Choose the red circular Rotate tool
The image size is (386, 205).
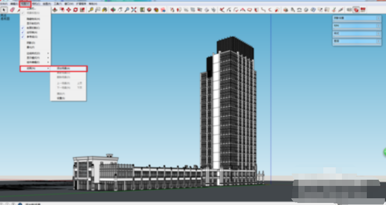pyautogui.click(x=76, y=10)
